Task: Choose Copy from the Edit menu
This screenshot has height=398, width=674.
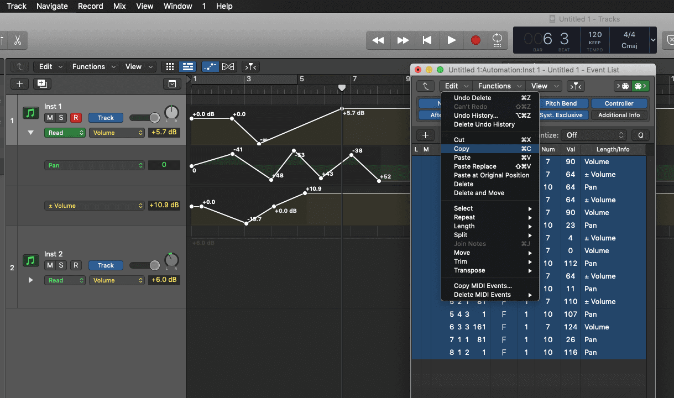Action: pos(462,149)
